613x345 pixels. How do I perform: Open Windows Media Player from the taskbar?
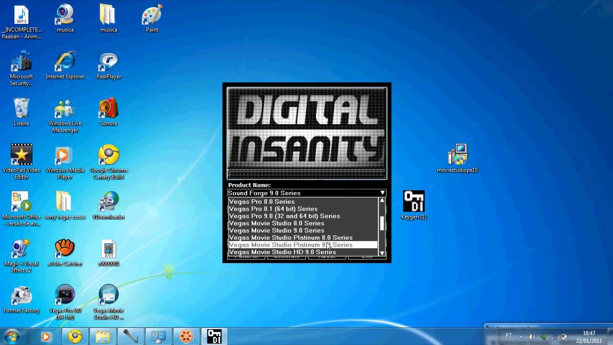pos(46,336)
